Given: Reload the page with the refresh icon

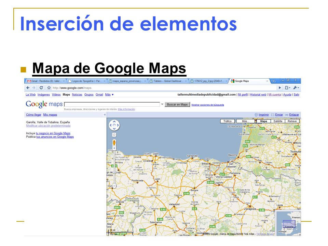Looking at the screenshot, I should tap(41, 88).
